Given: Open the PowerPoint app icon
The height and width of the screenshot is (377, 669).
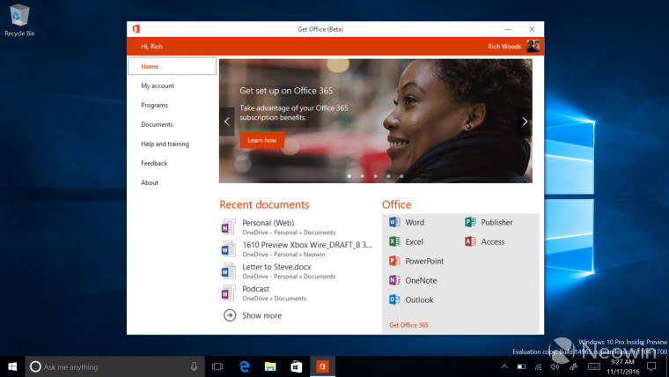Looking at the screenshot, I should [394, 261].
